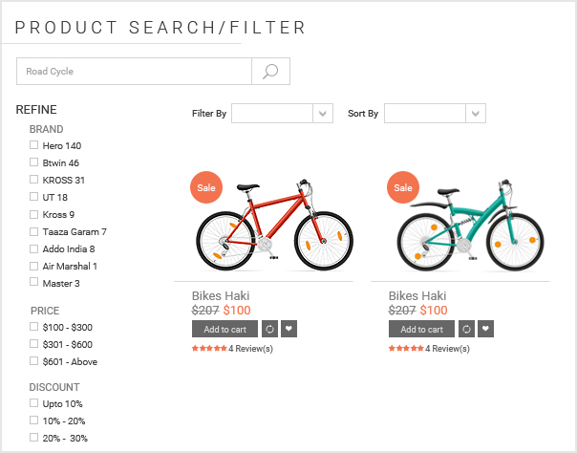Add the teal bike to cart
Image resolution: width=577 pixels, height=453 pixels.
(x=422, y=330)
